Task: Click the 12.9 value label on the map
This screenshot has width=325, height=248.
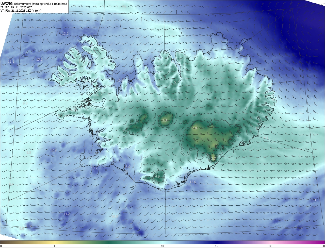Action: (54, 150)
